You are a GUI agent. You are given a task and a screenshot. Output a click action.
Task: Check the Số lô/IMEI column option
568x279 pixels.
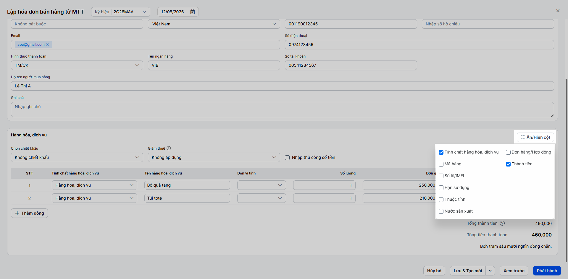pyautogui.click(x=441, y=176)
